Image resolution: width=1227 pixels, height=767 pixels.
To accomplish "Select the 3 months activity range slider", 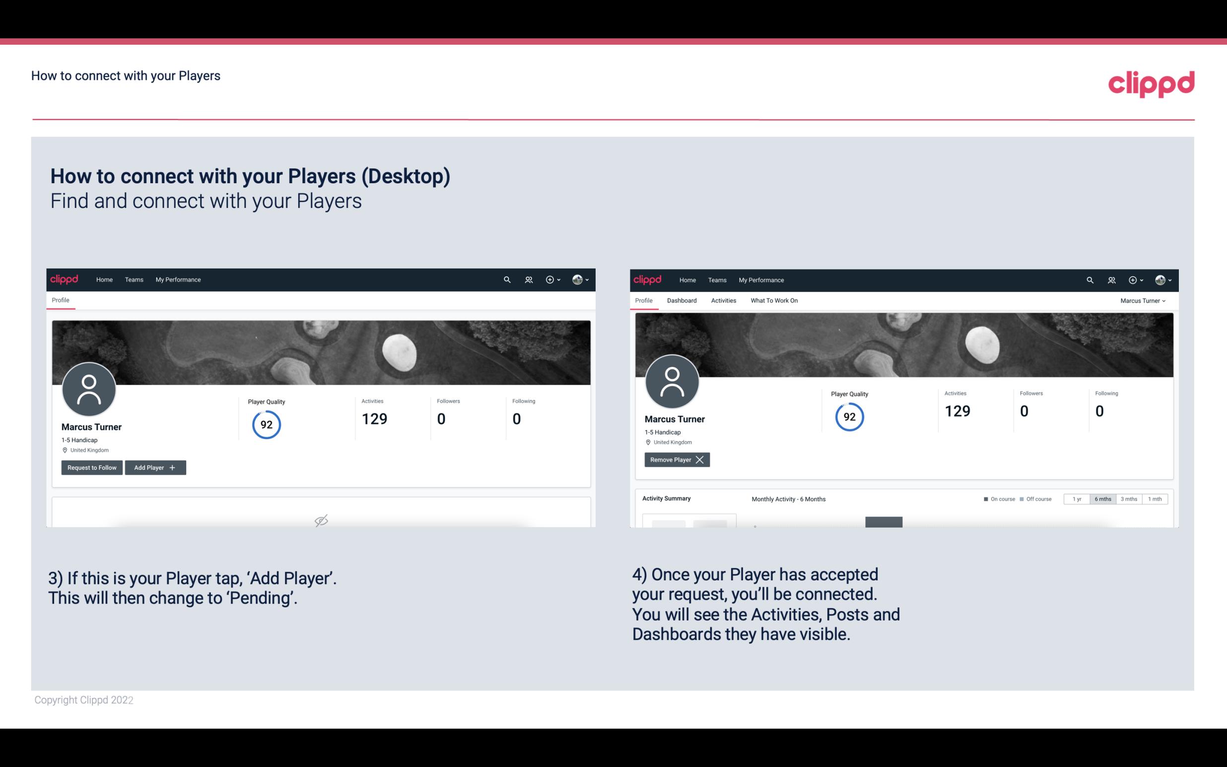I will (1129, 498).
